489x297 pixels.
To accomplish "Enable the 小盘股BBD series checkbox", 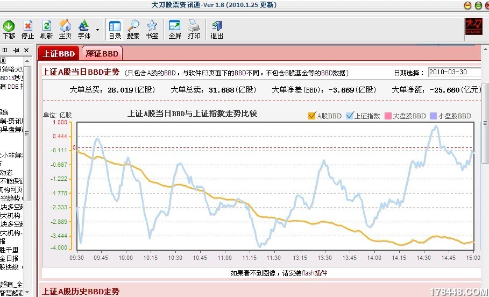I will click(x=433, y=116).
